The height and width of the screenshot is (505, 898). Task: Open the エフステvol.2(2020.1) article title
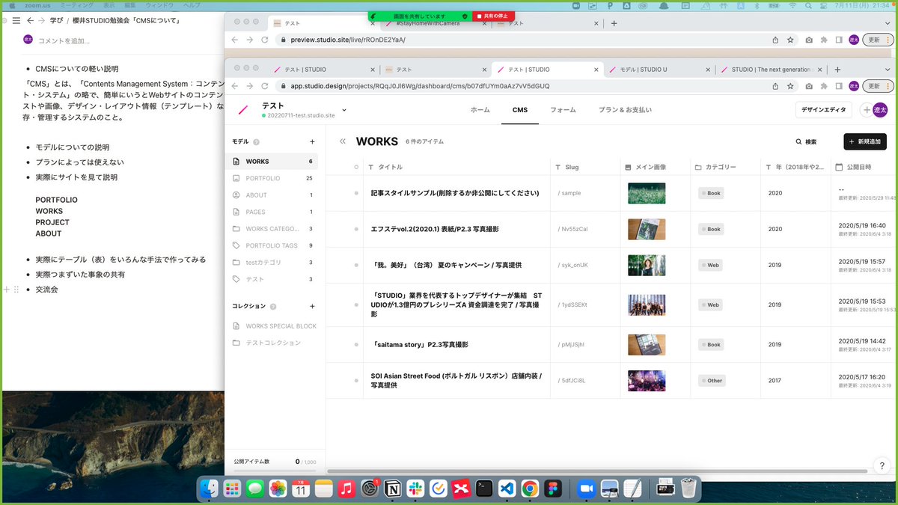[435, 229]
